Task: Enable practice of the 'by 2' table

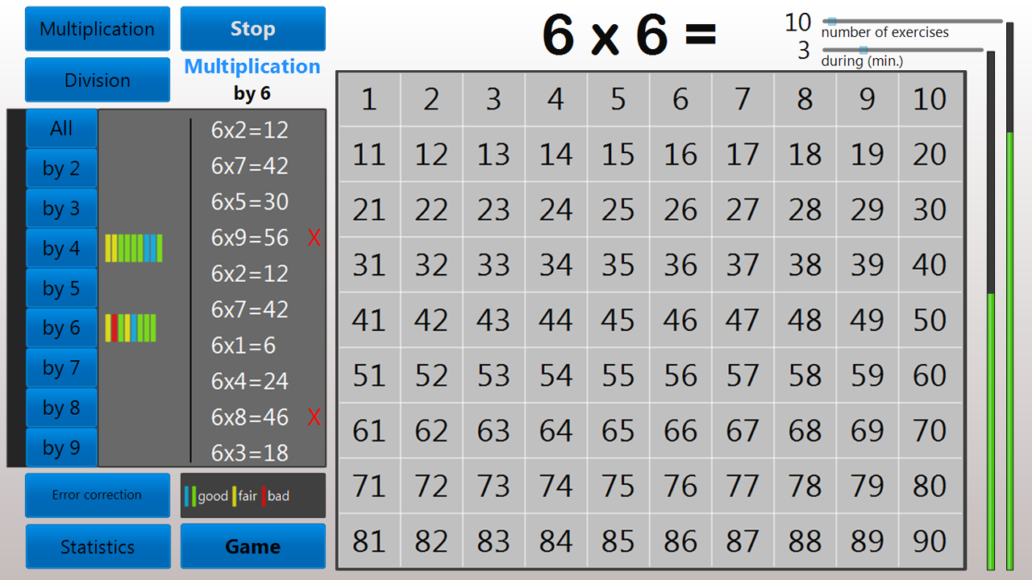Action: pyautogui.click(x=61, y=168)
